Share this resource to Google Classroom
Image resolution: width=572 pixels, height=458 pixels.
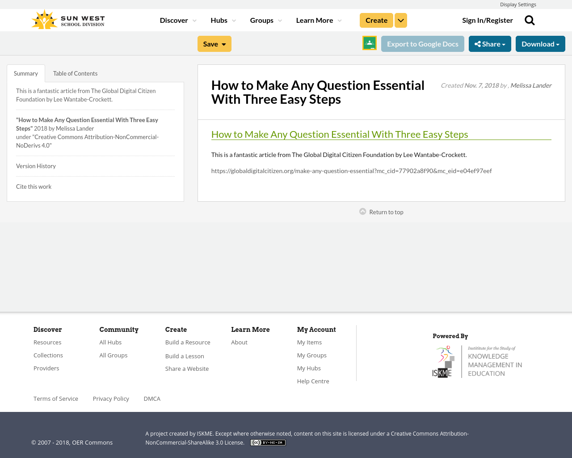pyautogui.click(x=369, y=43)
